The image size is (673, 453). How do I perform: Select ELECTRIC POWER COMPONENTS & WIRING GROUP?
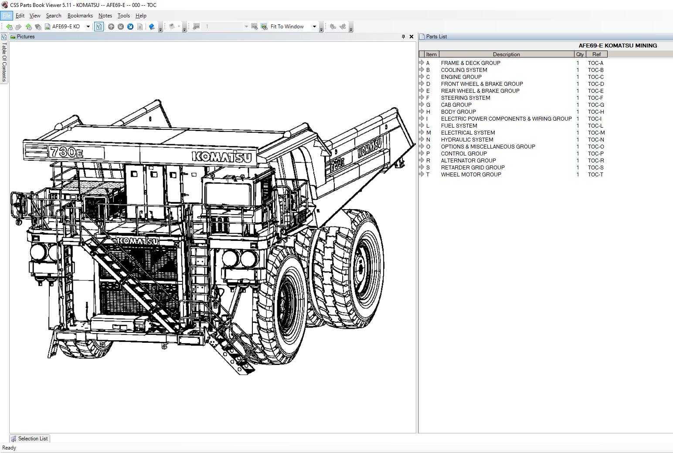pos(513,118)
